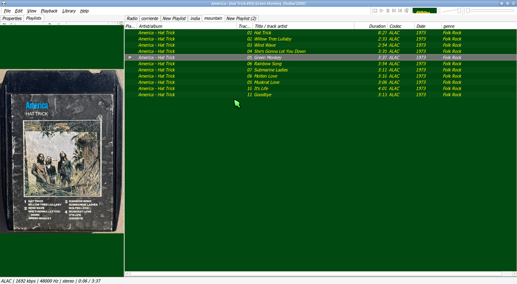517x284 pixels.
Task: Sort by genre column header
Action: tap(479, 26)
